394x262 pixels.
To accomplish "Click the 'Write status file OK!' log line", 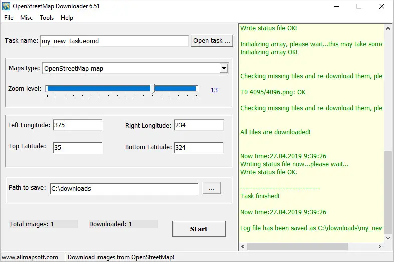I will [x=268, y=28].
